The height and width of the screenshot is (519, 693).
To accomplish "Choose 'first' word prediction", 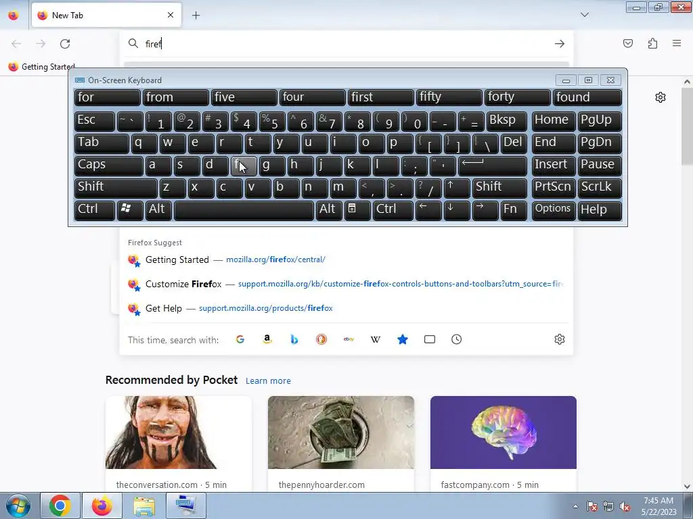I will pyautogui.click(x=381, y=97).
